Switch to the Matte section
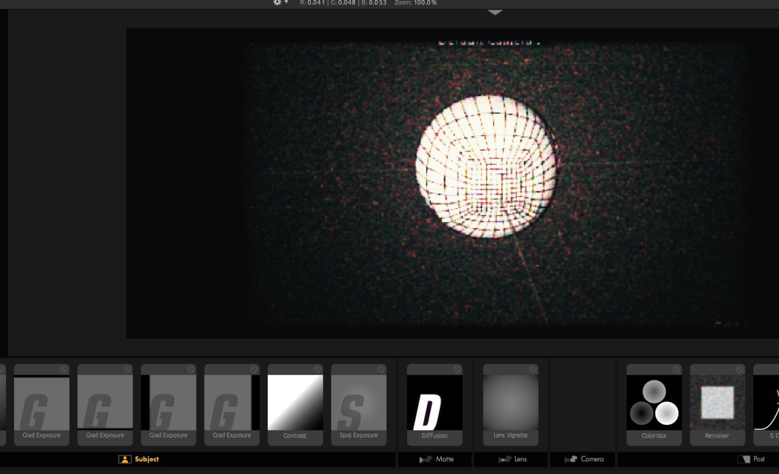Viewport: 779px width, 474px height. tap(436, 459)
